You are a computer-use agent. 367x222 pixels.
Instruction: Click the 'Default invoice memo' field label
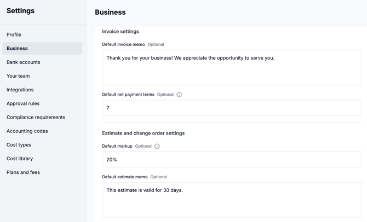pyautogui.click(x=123, y=44)
